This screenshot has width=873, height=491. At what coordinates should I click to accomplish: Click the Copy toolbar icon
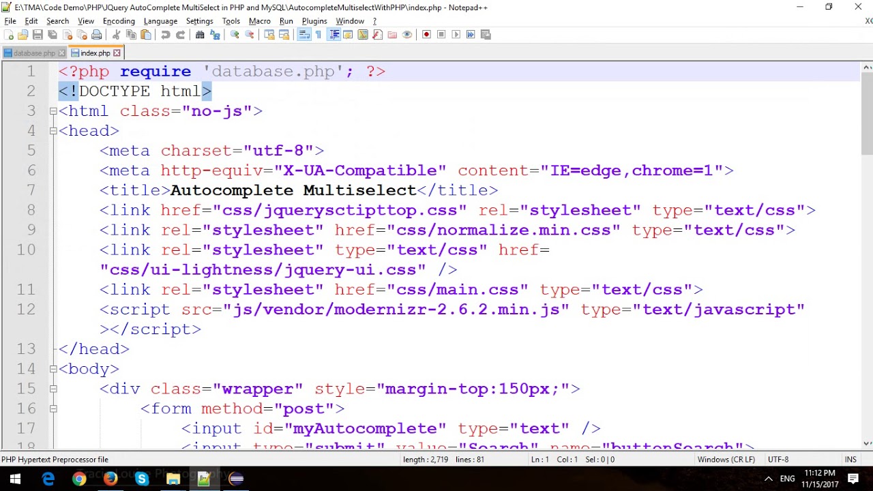pos(132,34)
